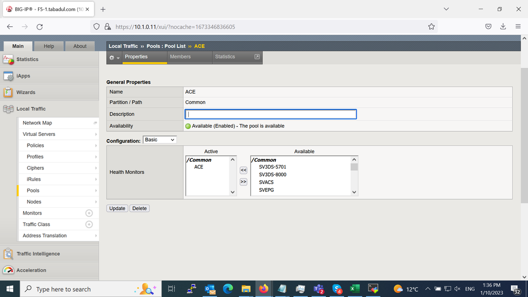Click the Delete button
Viewport: 528px width, 297px height.
coord(140,208)
